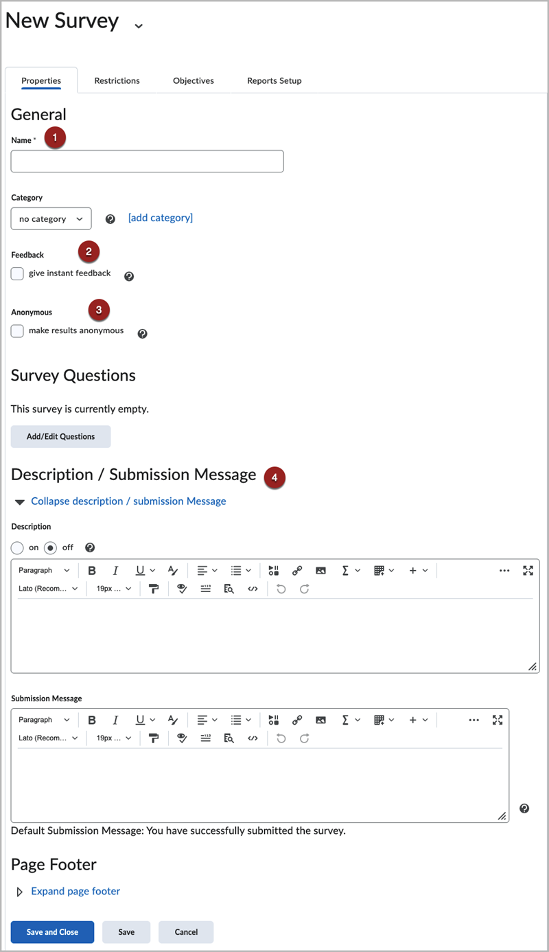Click Bold in the Submission Message editor
The height and width of the screenshot is (952, 549).
(92, 720)
